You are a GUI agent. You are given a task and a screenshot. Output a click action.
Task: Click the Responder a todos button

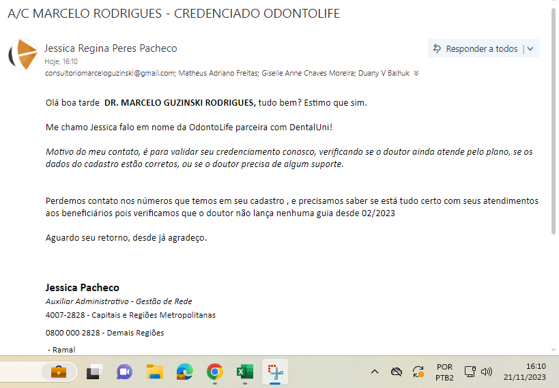click(476, 48)
